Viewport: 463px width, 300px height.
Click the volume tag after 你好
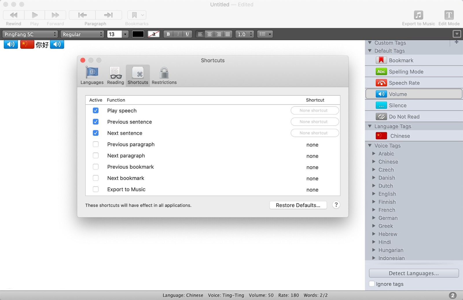click(x=57, y=44)
